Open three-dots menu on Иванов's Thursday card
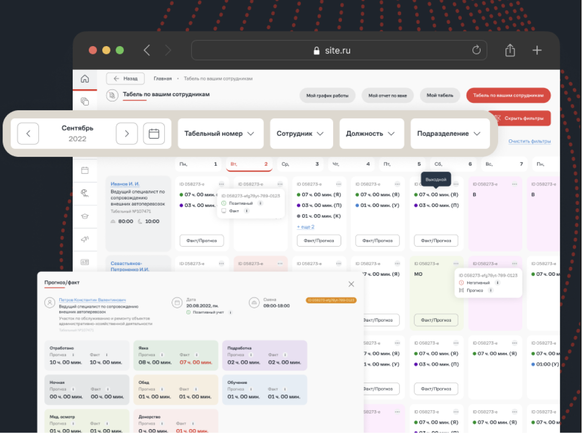 397,184
